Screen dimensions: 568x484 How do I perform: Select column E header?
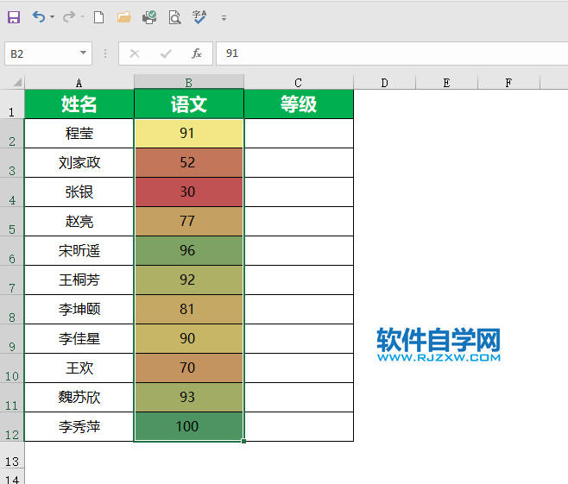pos(446,82)
